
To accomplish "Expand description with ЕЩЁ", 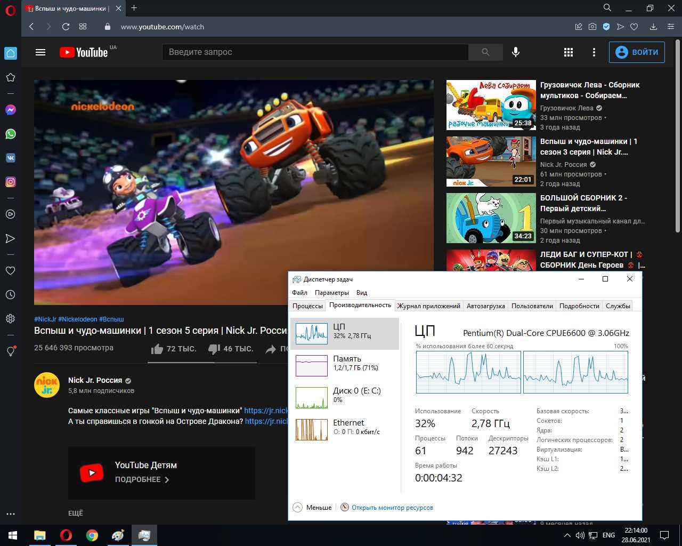I will 76,513.
